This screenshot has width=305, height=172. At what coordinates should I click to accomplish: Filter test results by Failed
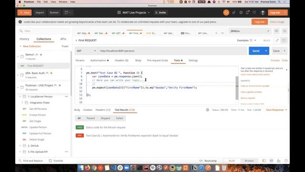(x=119, y=118)
